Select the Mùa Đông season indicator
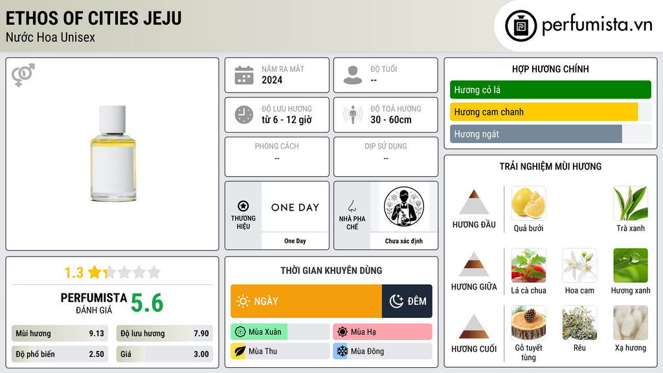The height and width of the screenshot is (373, 663). pyautogui.click(x=382, y=351)
